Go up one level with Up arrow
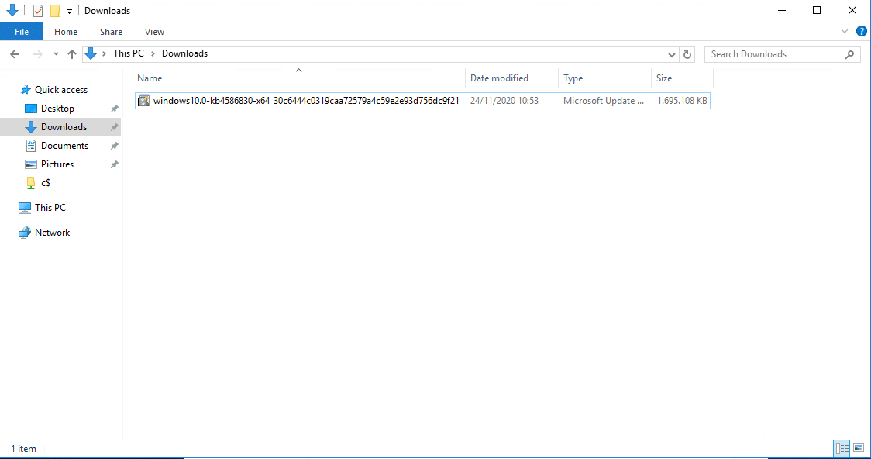The width and height of the screenshot is (871, 459). point(71,54)
